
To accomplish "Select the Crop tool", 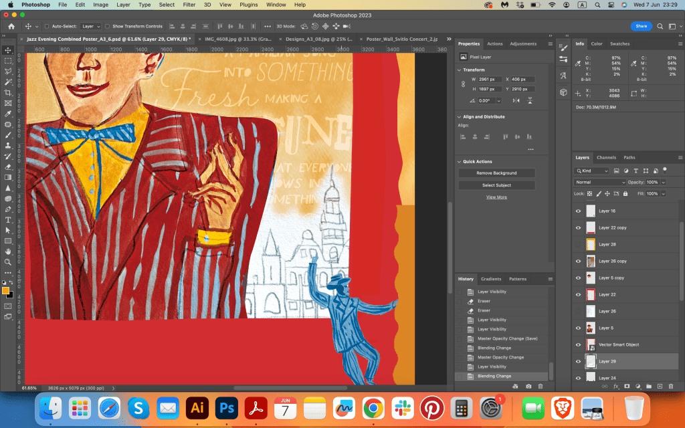I will [x=8, y=92].
